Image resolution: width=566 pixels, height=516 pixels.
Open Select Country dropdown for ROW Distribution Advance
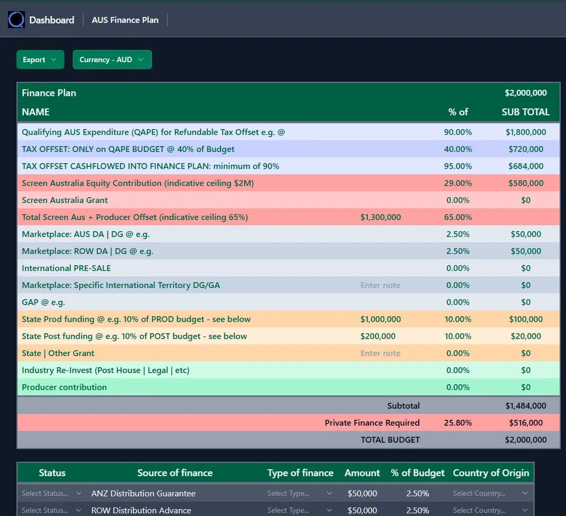coord(490,510)
